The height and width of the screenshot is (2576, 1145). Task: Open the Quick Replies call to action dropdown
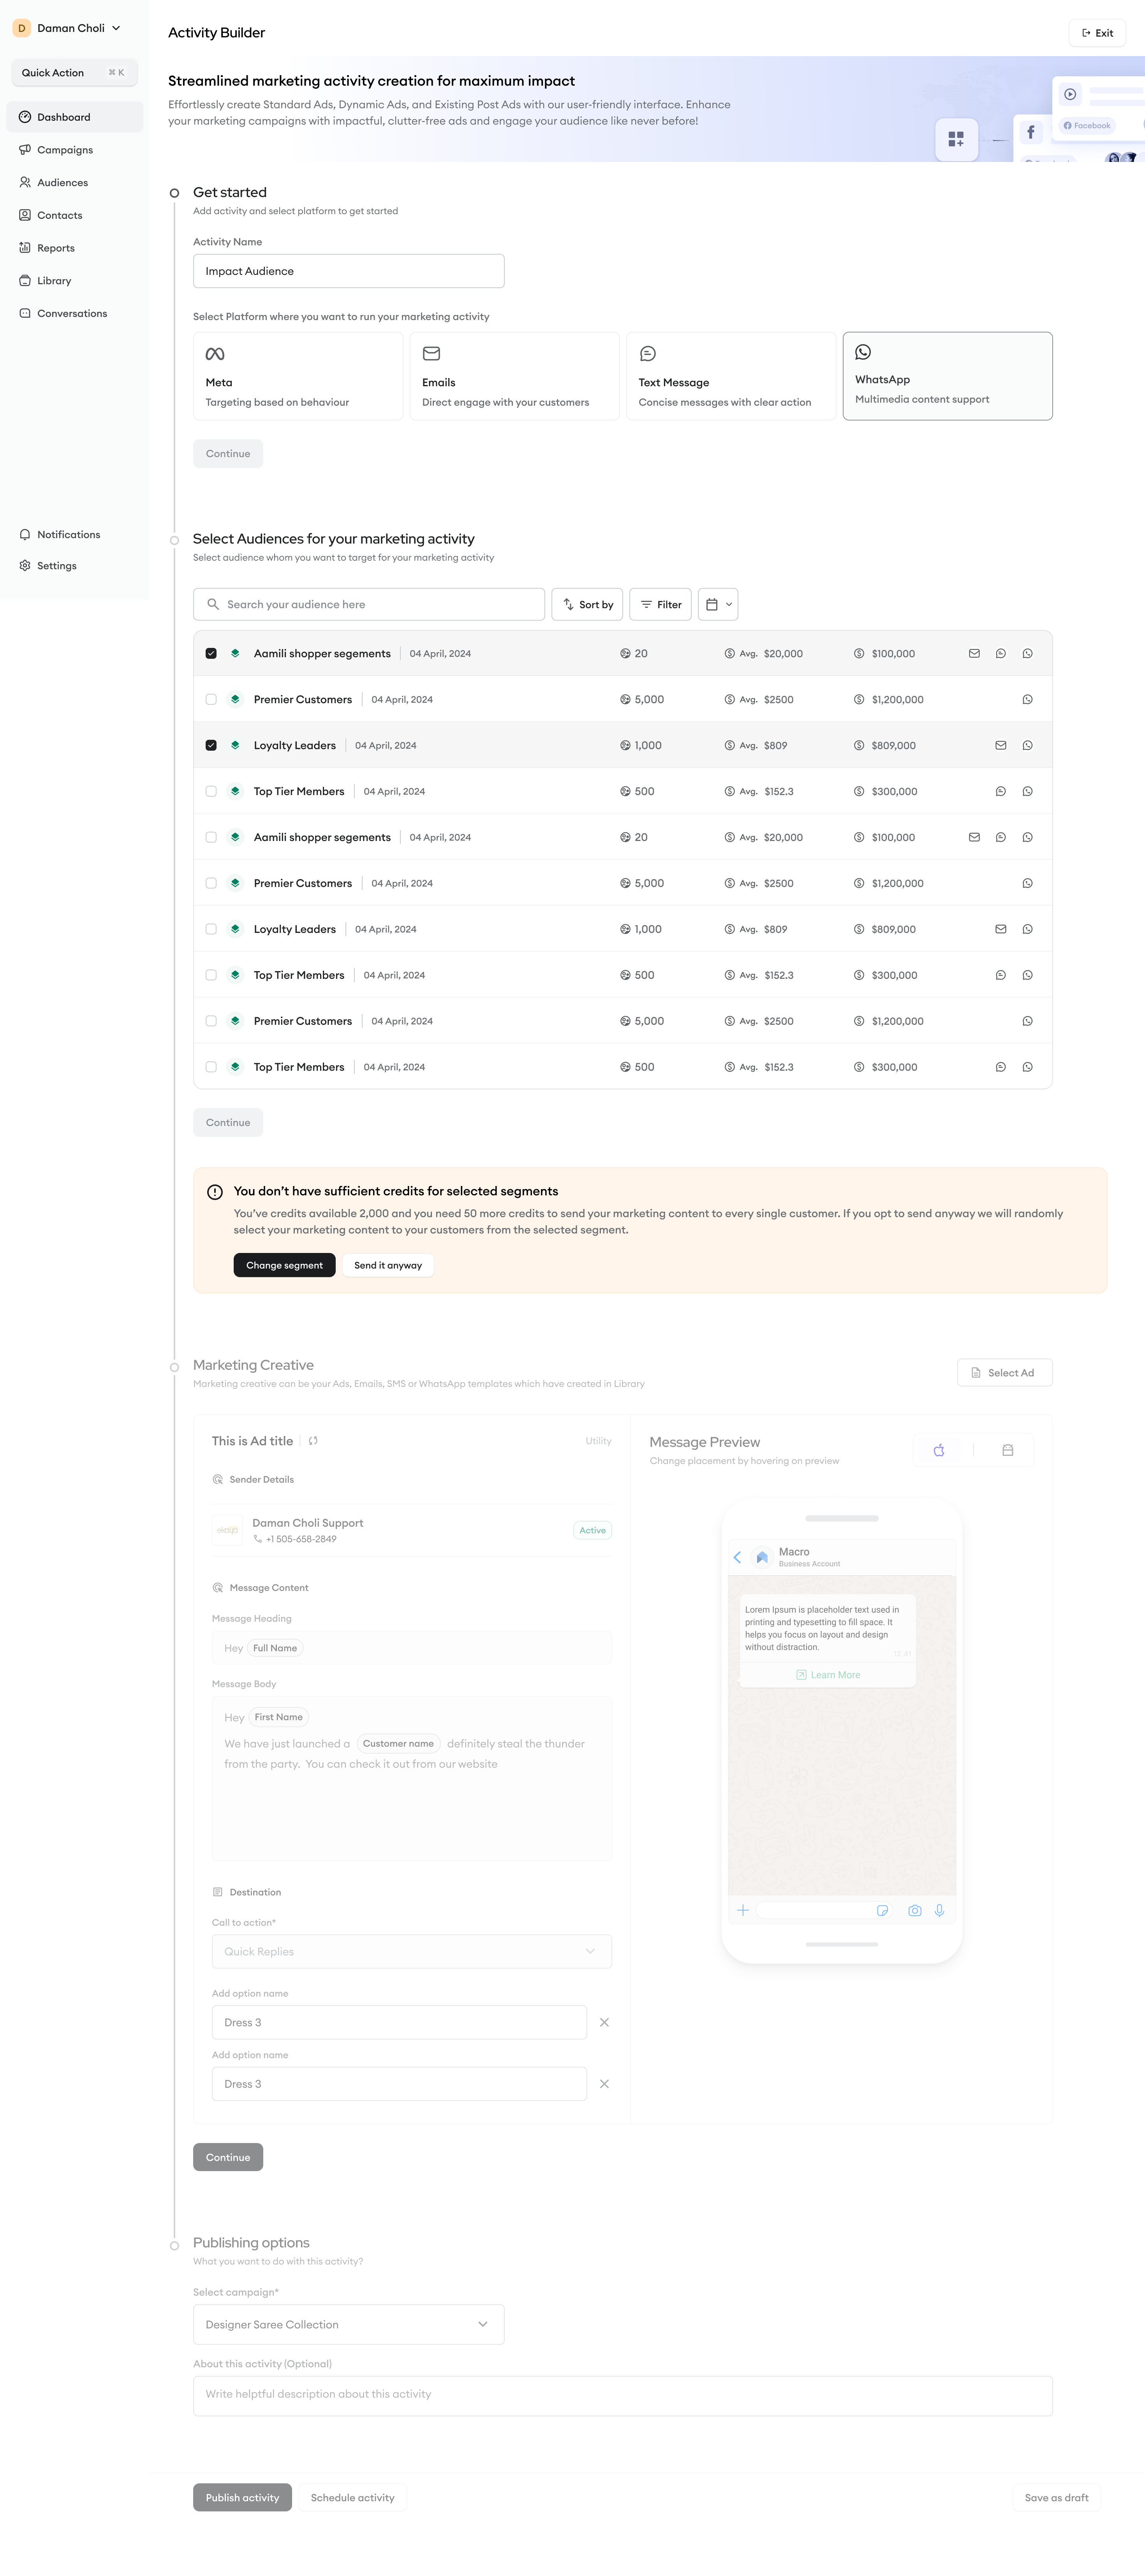click(x=412, y=1951)
